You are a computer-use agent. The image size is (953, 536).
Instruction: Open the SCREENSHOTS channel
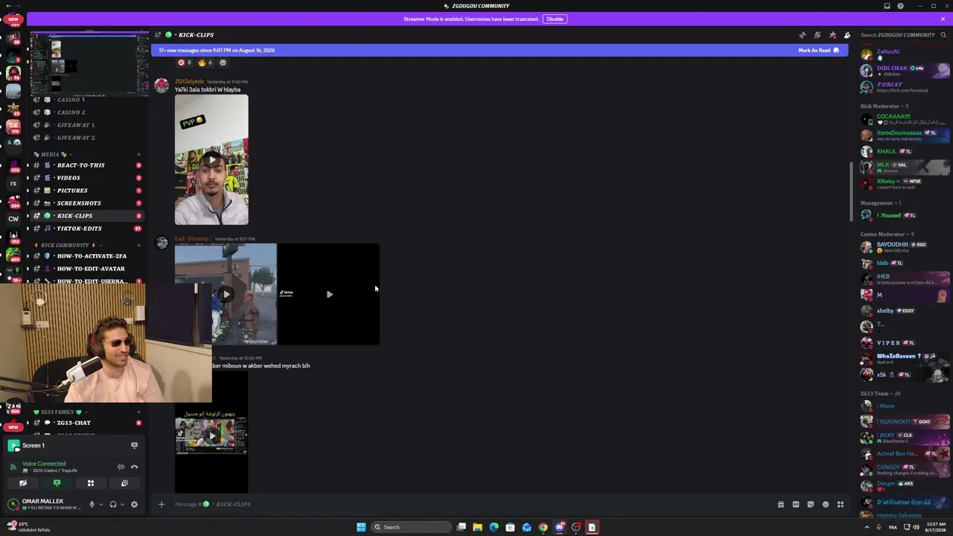click(x=86, y=203)
